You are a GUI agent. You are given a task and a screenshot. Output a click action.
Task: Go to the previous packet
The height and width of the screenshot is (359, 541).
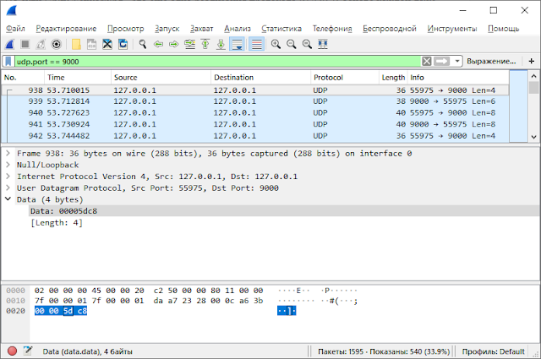point(158,44)
